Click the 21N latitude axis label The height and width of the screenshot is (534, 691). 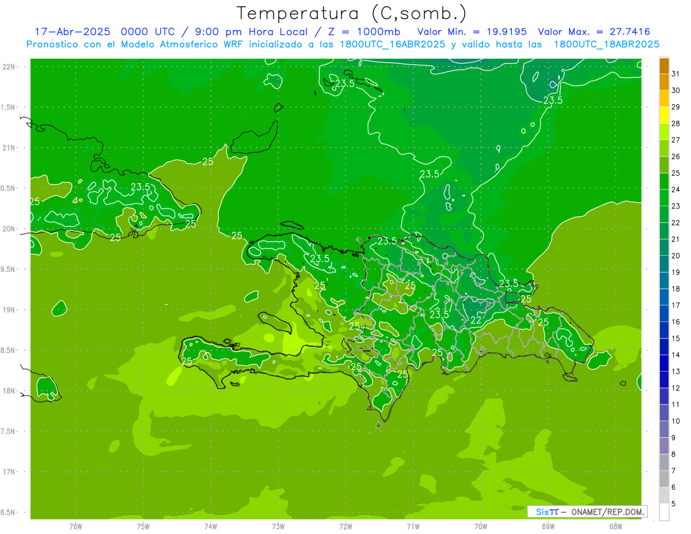(9, 147)
